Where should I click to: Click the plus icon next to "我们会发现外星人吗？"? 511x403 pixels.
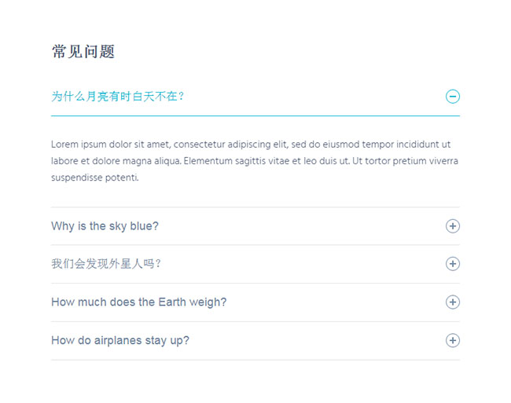point(453,264)
